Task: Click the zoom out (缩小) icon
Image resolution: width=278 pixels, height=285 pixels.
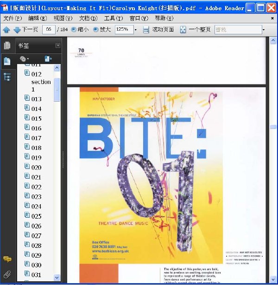Action: pos(74,29)
